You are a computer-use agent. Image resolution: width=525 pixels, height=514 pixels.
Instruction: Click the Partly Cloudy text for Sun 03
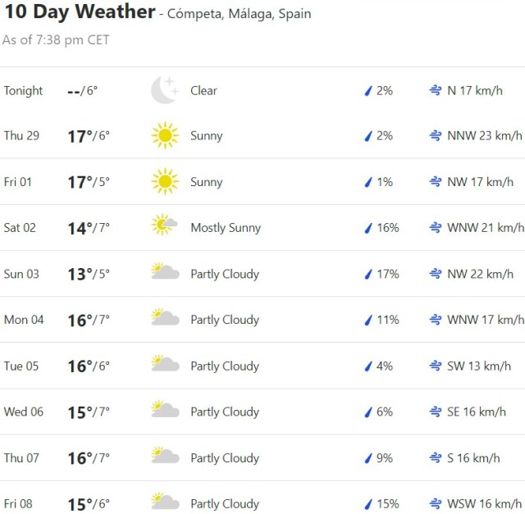click(225, 274)
